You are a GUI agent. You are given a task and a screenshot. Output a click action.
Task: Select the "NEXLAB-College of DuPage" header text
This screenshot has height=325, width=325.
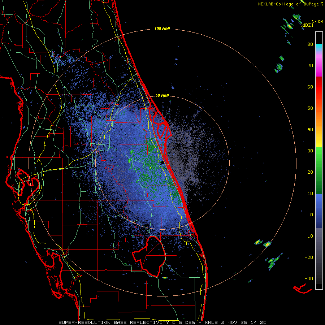[288, 4]
